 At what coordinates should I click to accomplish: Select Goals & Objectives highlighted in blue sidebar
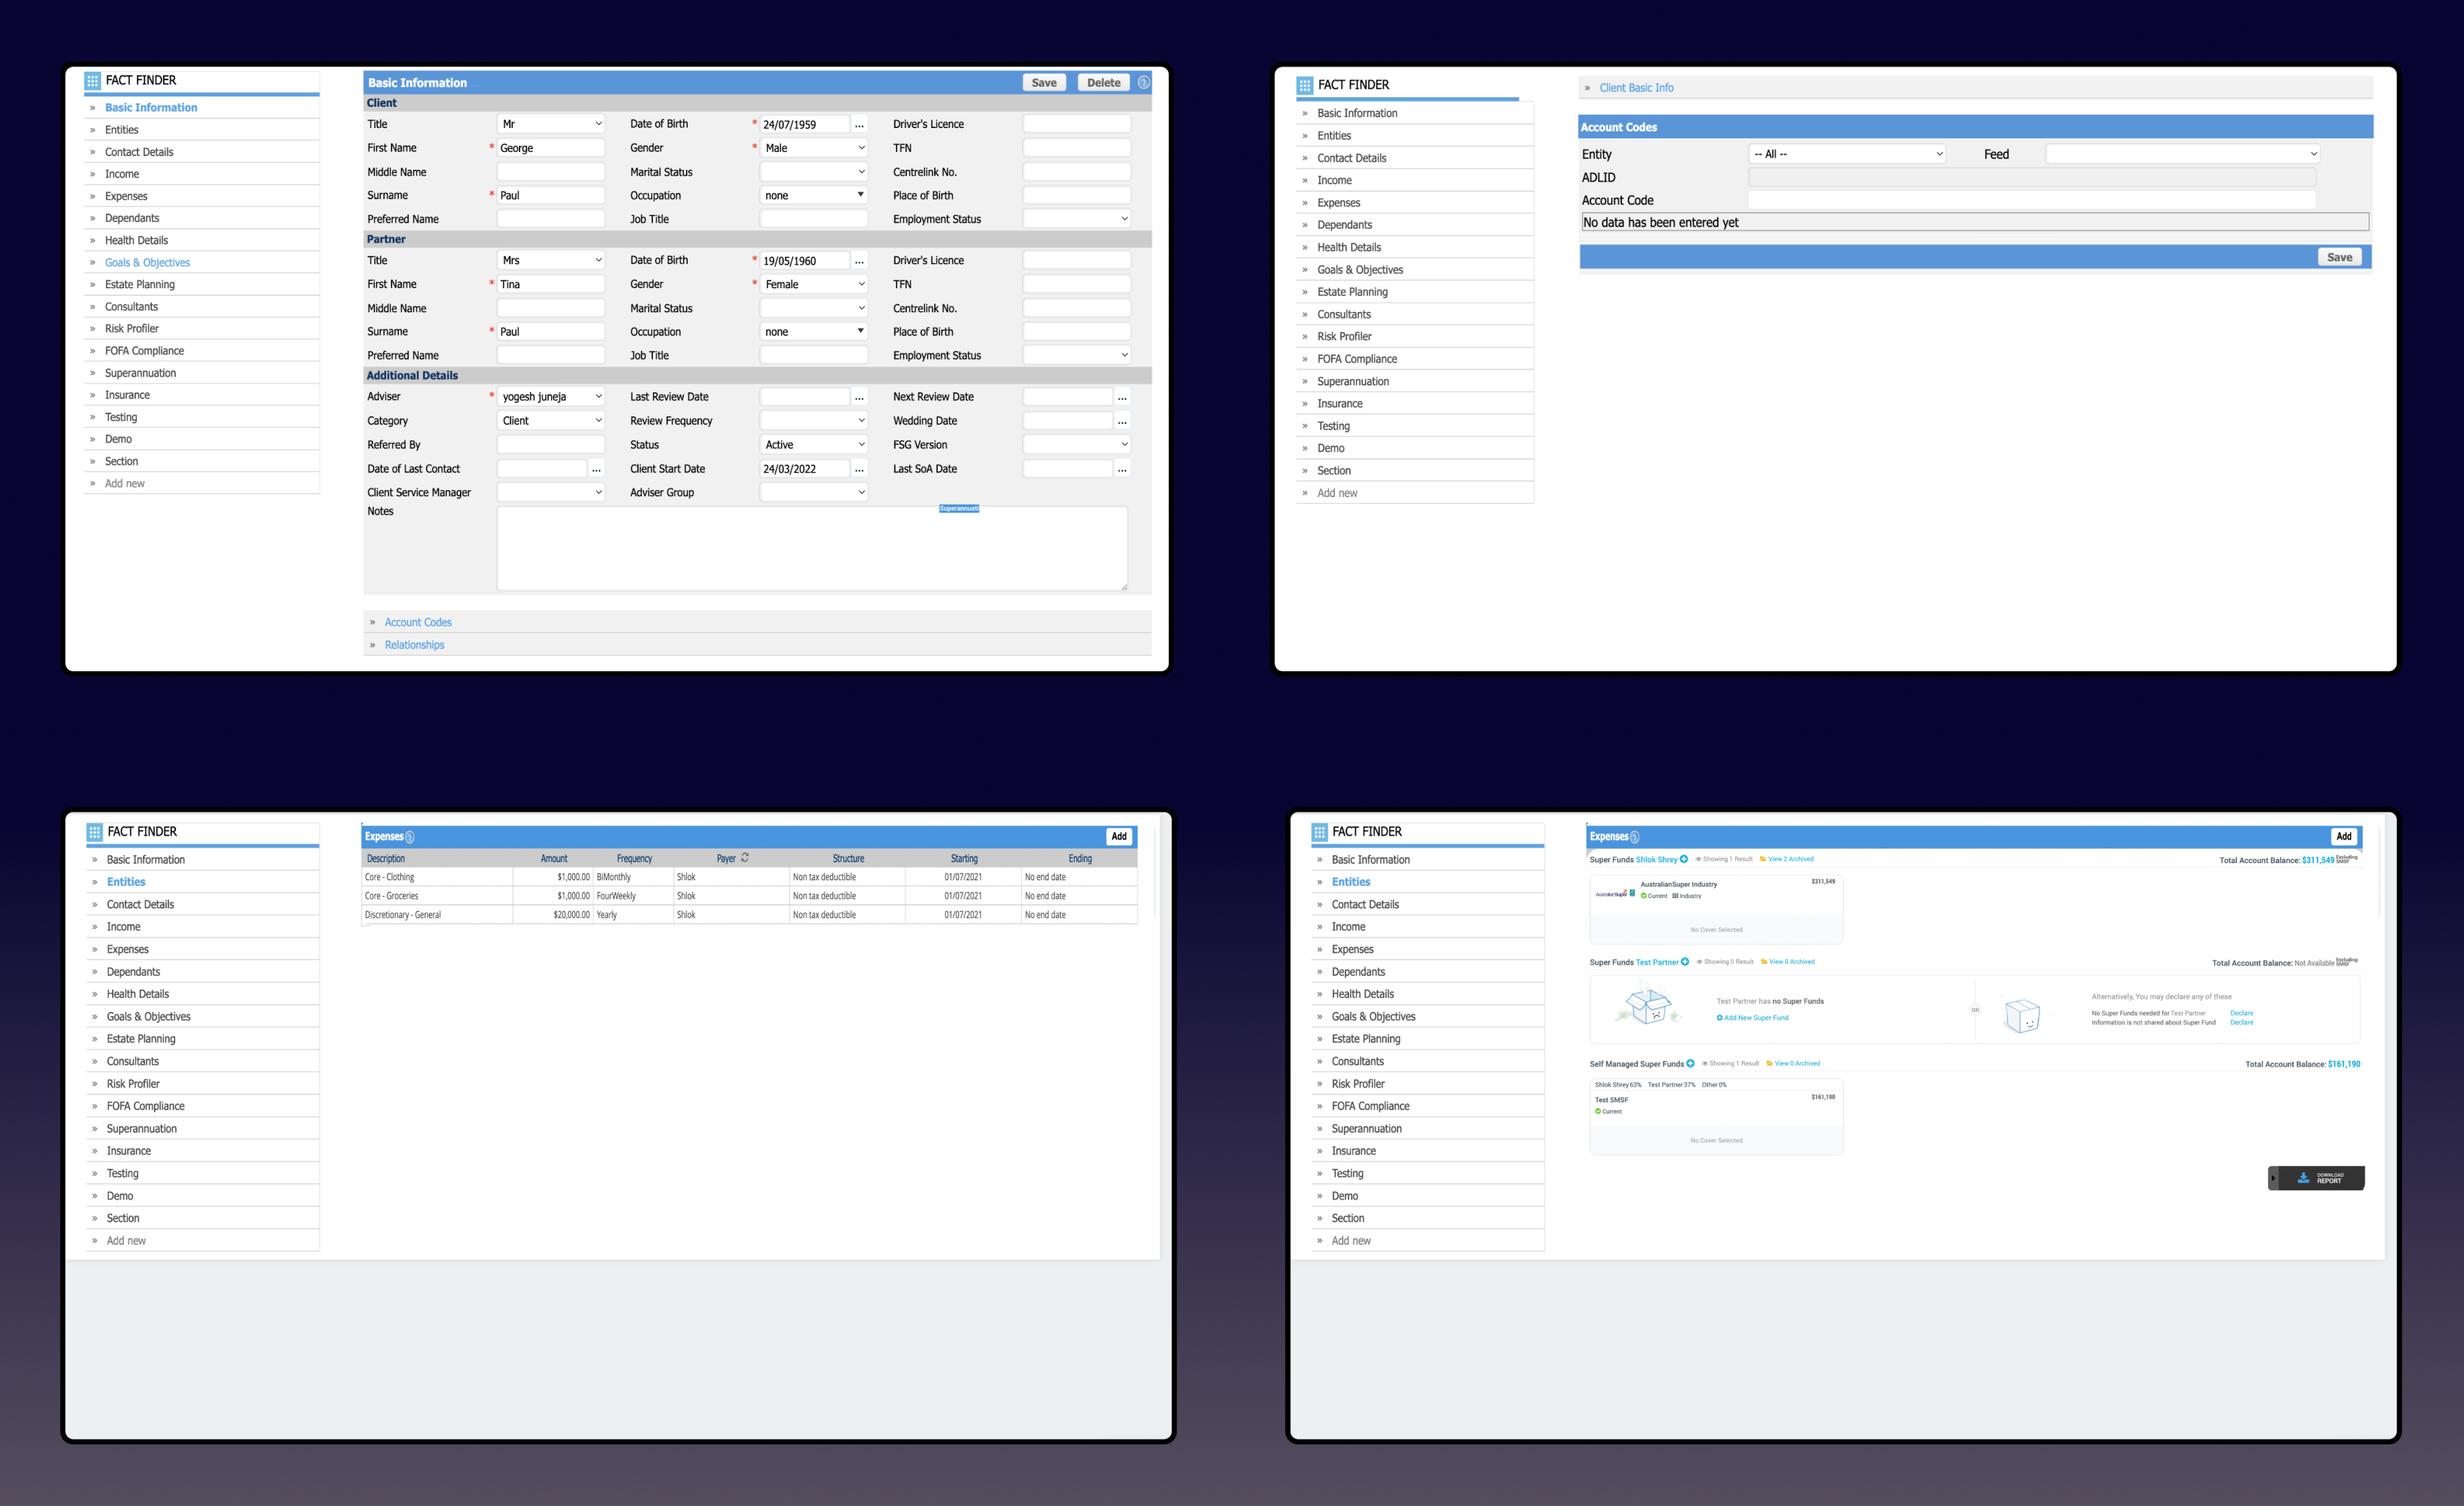click(147, 263)
